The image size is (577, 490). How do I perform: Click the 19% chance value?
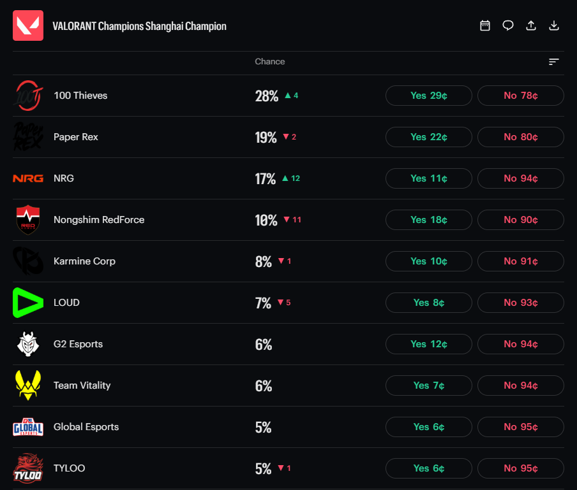click(x=266, y=138)
